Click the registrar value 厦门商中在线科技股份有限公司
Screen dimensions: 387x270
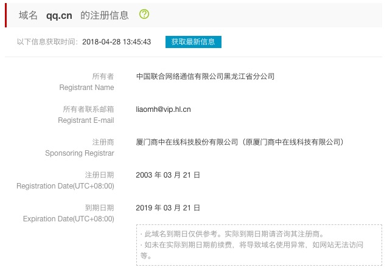187,142
